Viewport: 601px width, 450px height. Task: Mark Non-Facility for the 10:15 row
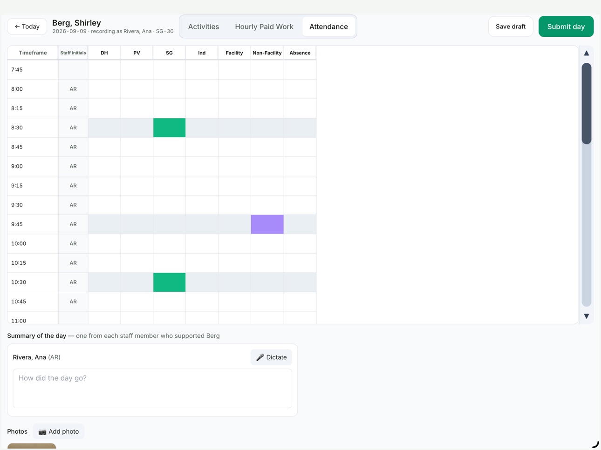(x=267, y=263)
